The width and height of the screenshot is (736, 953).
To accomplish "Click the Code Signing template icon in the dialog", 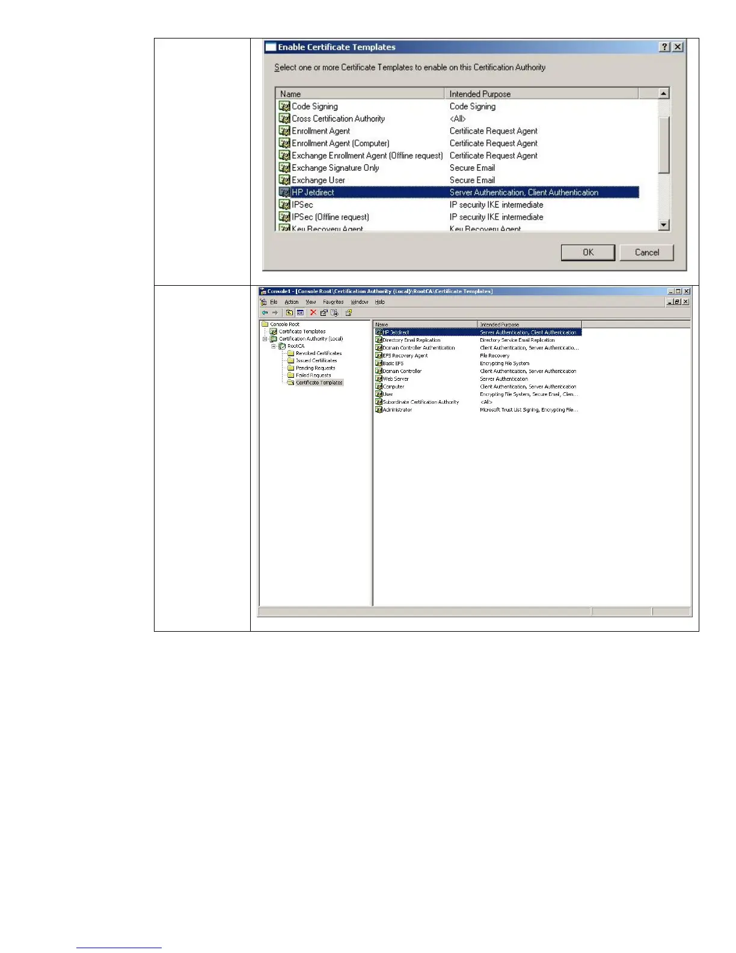I will click(x=284, y=106).
